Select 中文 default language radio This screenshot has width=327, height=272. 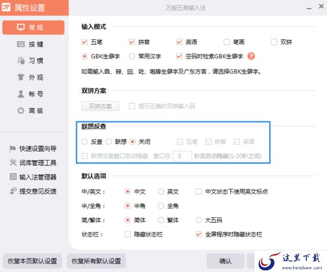tap(128, 192)
